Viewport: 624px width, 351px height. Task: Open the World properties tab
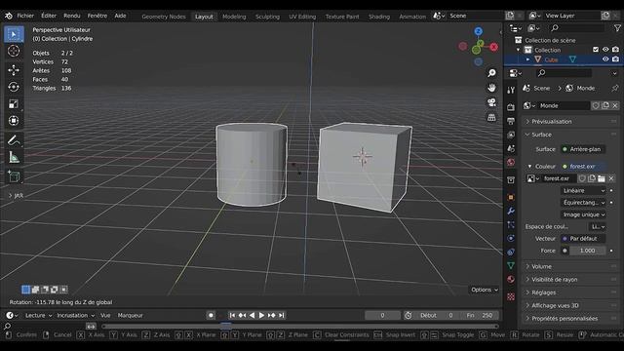tap(511, 163)
